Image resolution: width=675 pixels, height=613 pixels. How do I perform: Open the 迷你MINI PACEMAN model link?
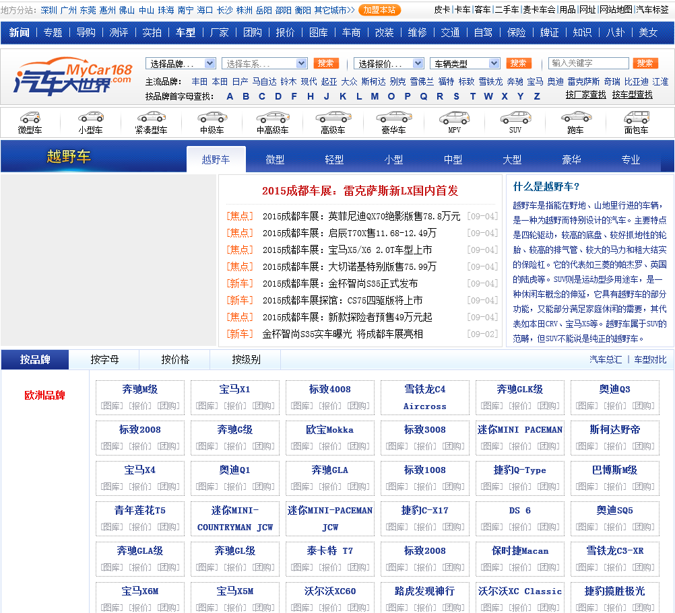520,429
